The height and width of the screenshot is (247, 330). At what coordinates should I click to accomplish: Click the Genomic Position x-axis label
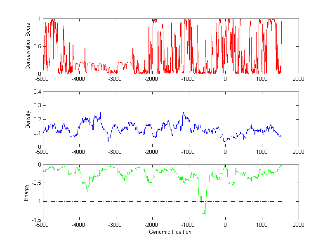(x=170, y=232)
